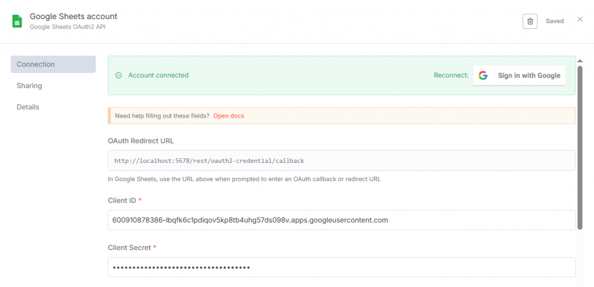Click the Google G logo icon

pos(483,75)
